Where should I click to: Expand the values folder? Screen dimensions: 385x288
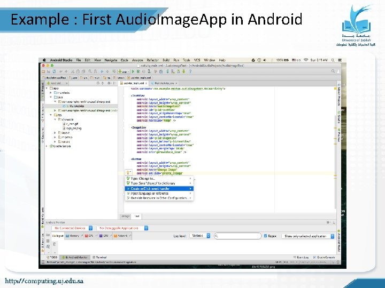coord(55,141)
